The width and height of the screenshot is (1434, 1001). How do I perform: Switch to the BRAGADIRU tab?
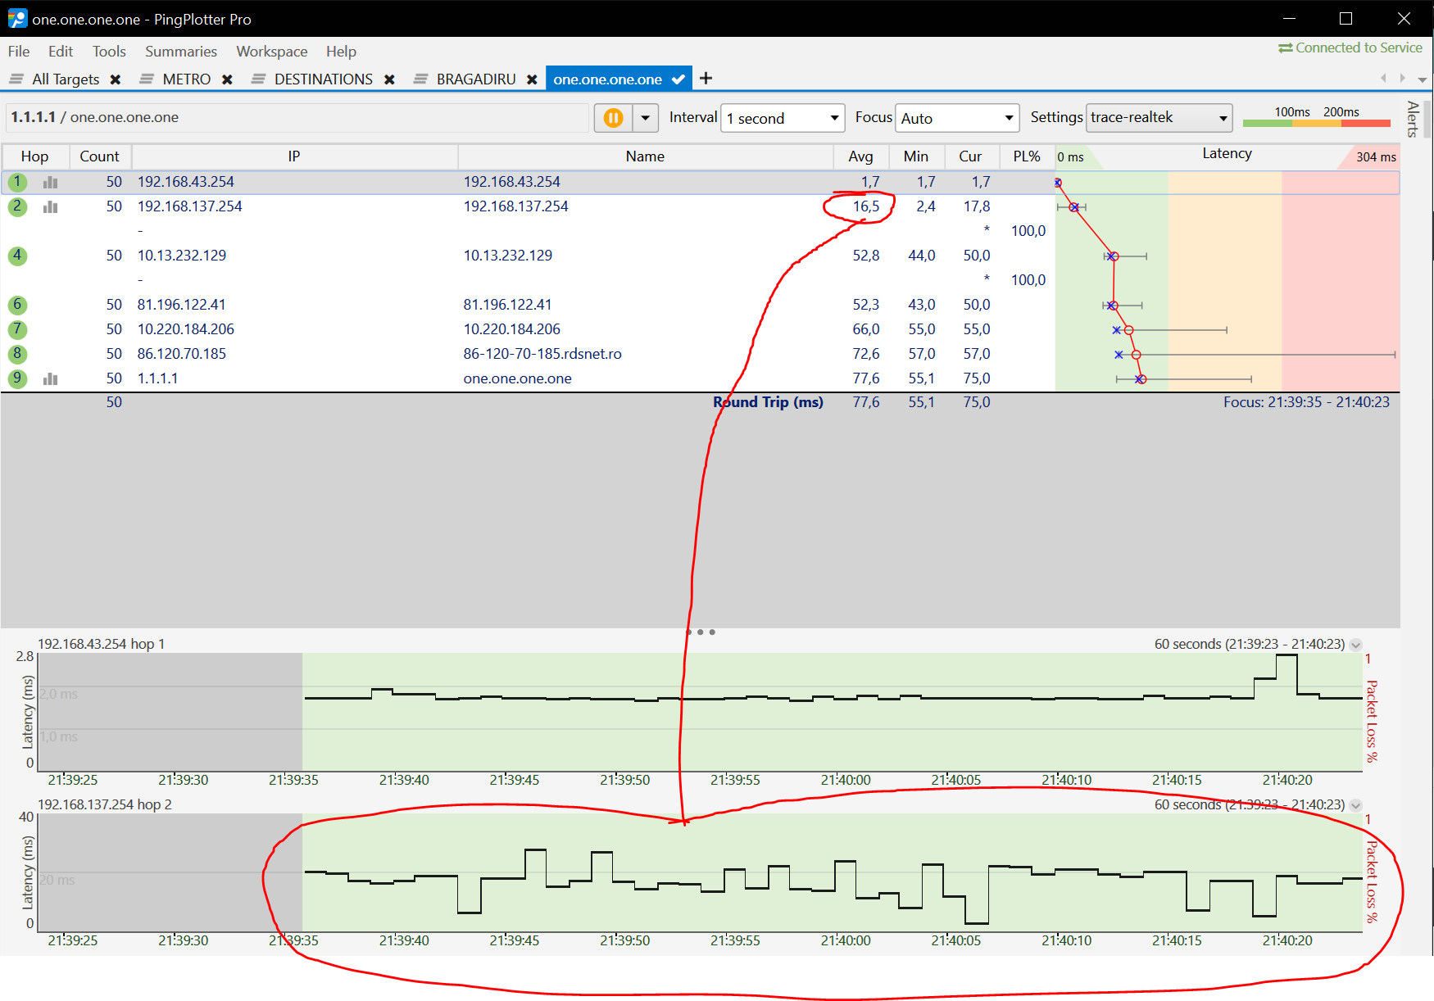pyautogui.click(x=478, y=78)
